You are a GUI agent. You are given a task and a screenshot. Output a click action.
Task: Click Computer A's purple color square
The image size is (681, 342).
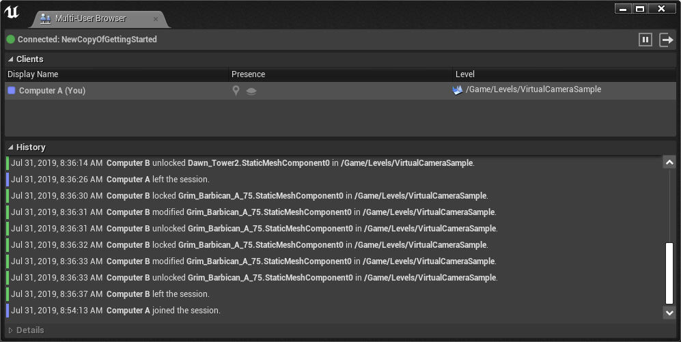click(12, 90)
